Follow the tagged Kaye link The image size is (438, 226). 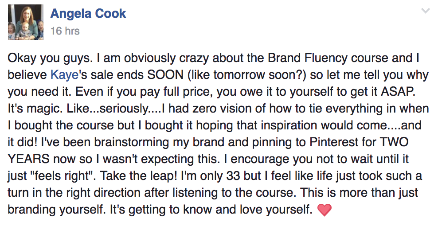[x=64, y=75]
